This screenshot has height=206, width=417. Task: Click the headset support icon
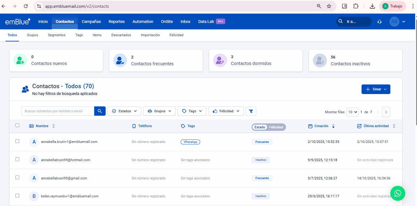[379, 22]
